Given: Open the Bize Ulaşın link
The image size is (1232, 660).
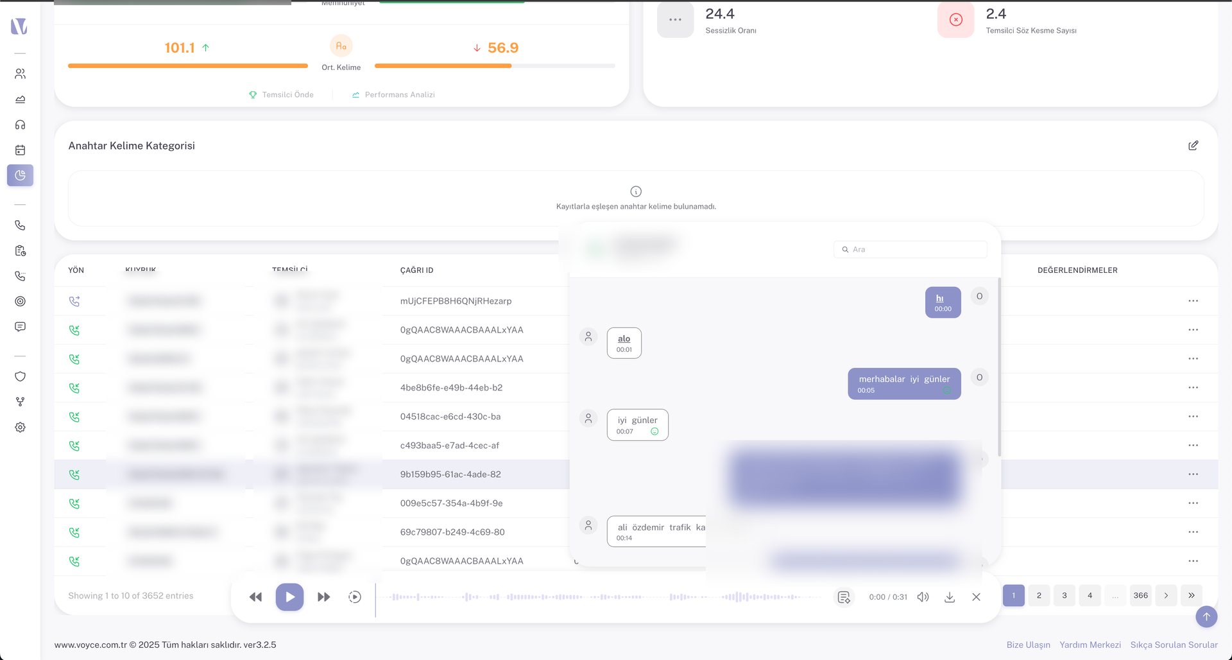Looking at the screenshot, I should click(x=1028, y=645).
